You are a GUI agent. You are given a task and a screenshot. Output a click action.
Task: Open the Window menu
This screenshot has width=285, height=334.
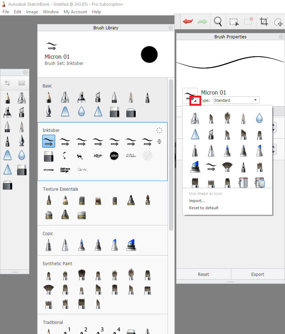[50, 12]
